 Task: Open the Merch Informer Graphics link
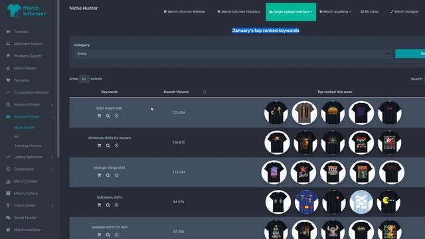coord(238,12)
